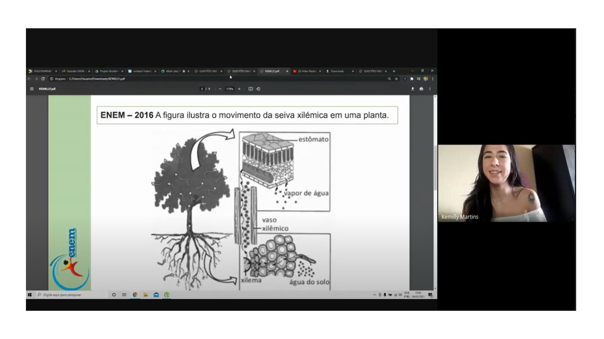Viewport: 604px width, 339px height.
Task: Rotate the PDF counterclockwise
Action: (x=259, y=89)
